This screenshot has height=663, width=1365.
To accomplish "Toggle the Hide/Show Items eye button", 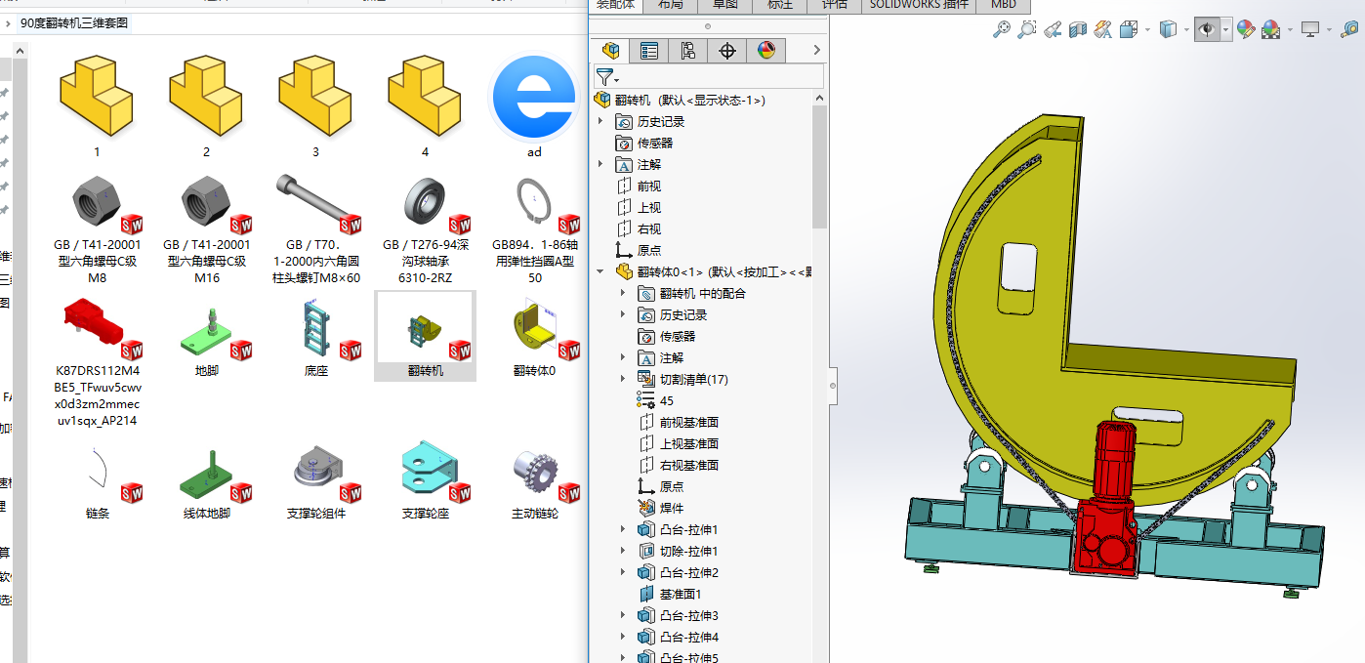I will click(1207, 30).
